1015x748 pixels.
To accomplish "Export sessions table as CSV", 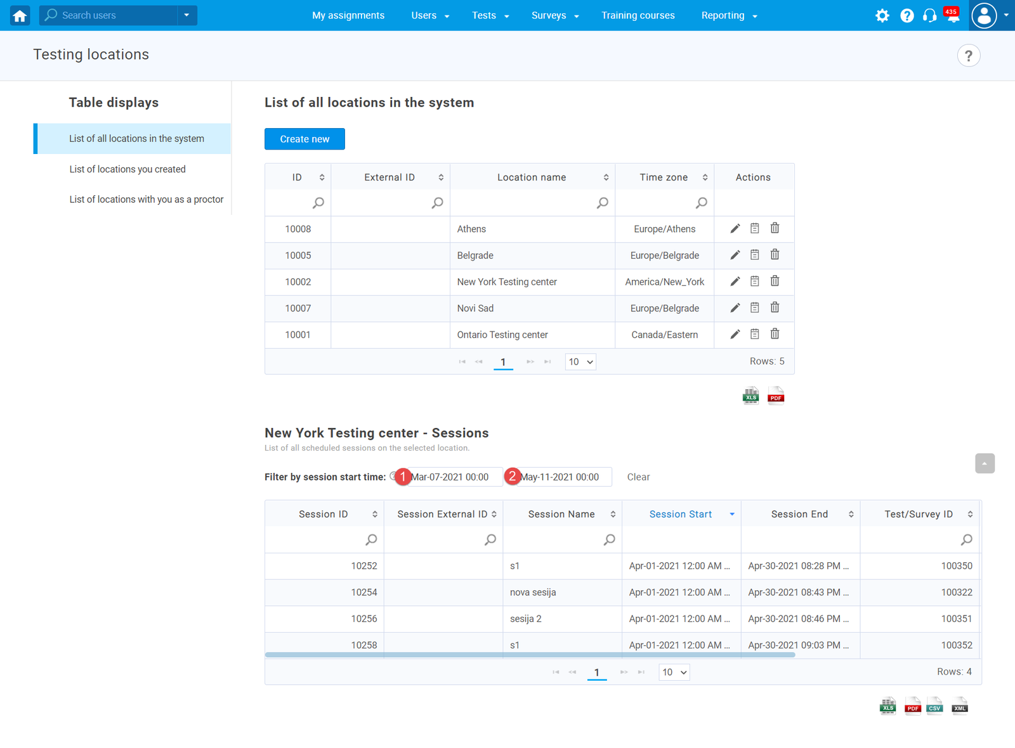I will click(x=934, y=706).
